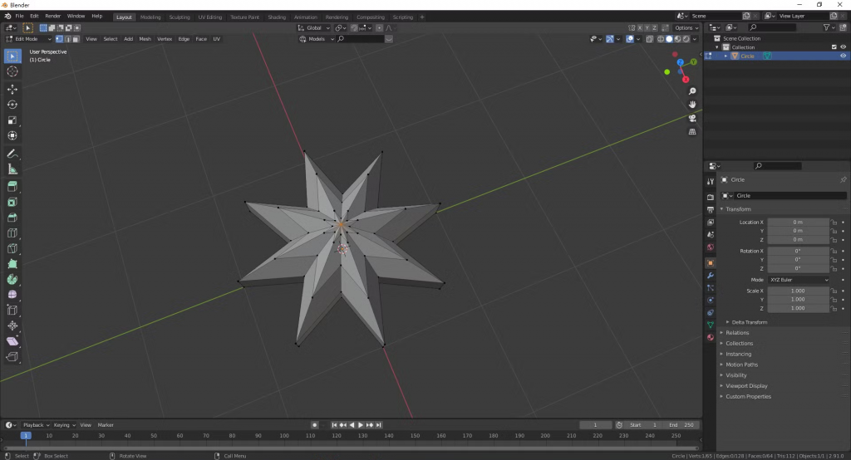This screenshot has width=851, height=460.
Task: Pick the Annotate tool
Action: tap(12, 154)
